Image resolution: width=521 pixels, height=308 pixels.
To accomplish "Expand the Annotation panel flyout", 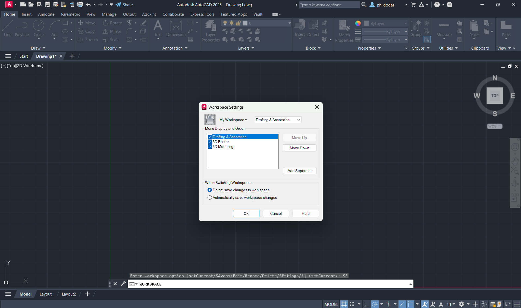I will pyautogui.click(x=175, y=48).
